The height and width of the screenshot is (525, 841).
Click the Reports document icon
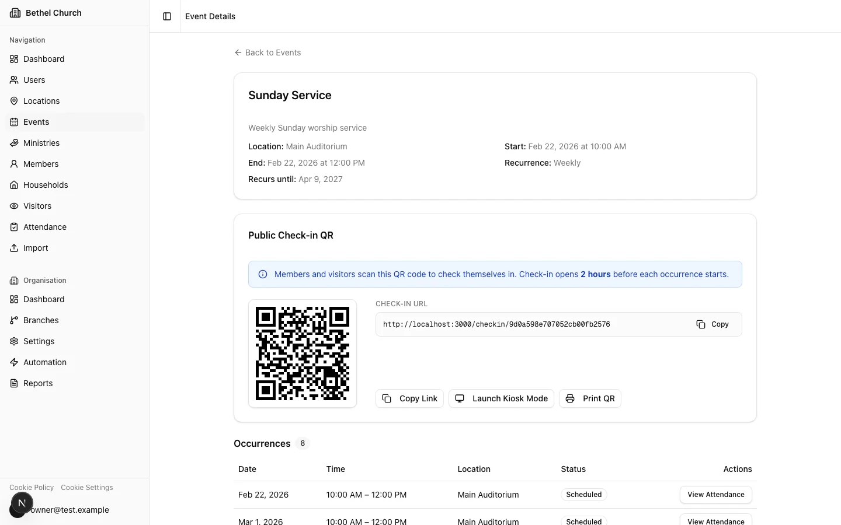point(14,383)
